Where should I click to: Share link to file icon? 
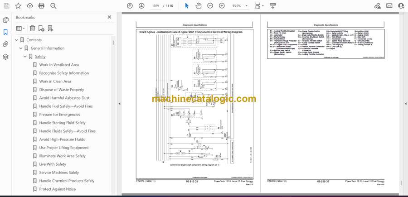(x=377, y=6)
